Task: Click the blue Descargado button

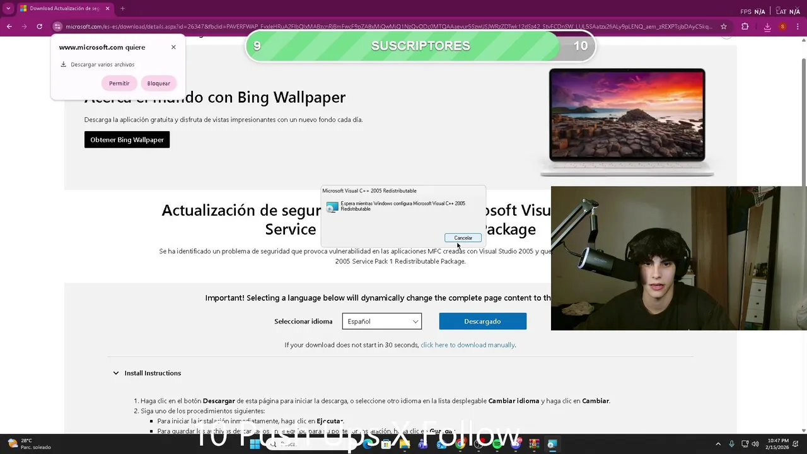Action: 482,321
